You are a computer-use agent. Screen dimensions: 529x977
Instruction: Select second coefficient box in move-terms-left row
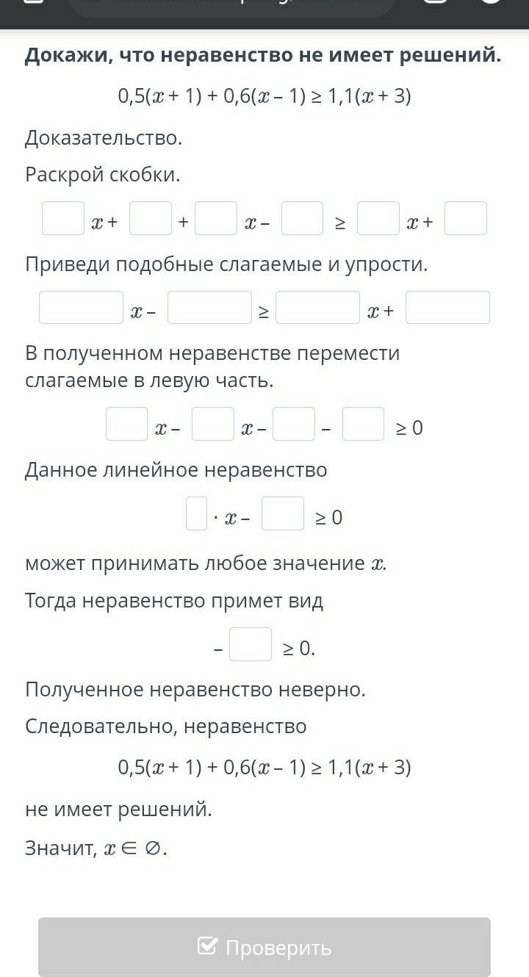click(213, 424)
